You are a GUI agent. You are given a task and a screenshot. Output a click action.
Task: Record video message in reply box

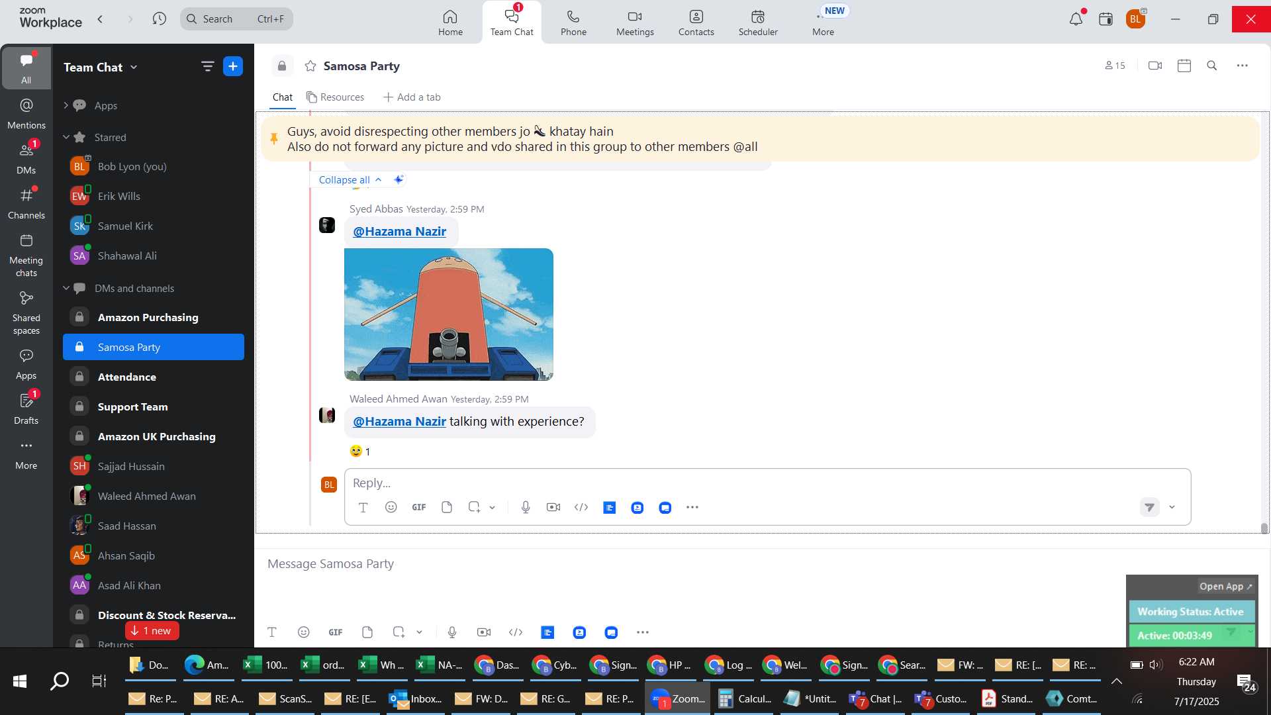pyautogui.click(x=553, y=507)
